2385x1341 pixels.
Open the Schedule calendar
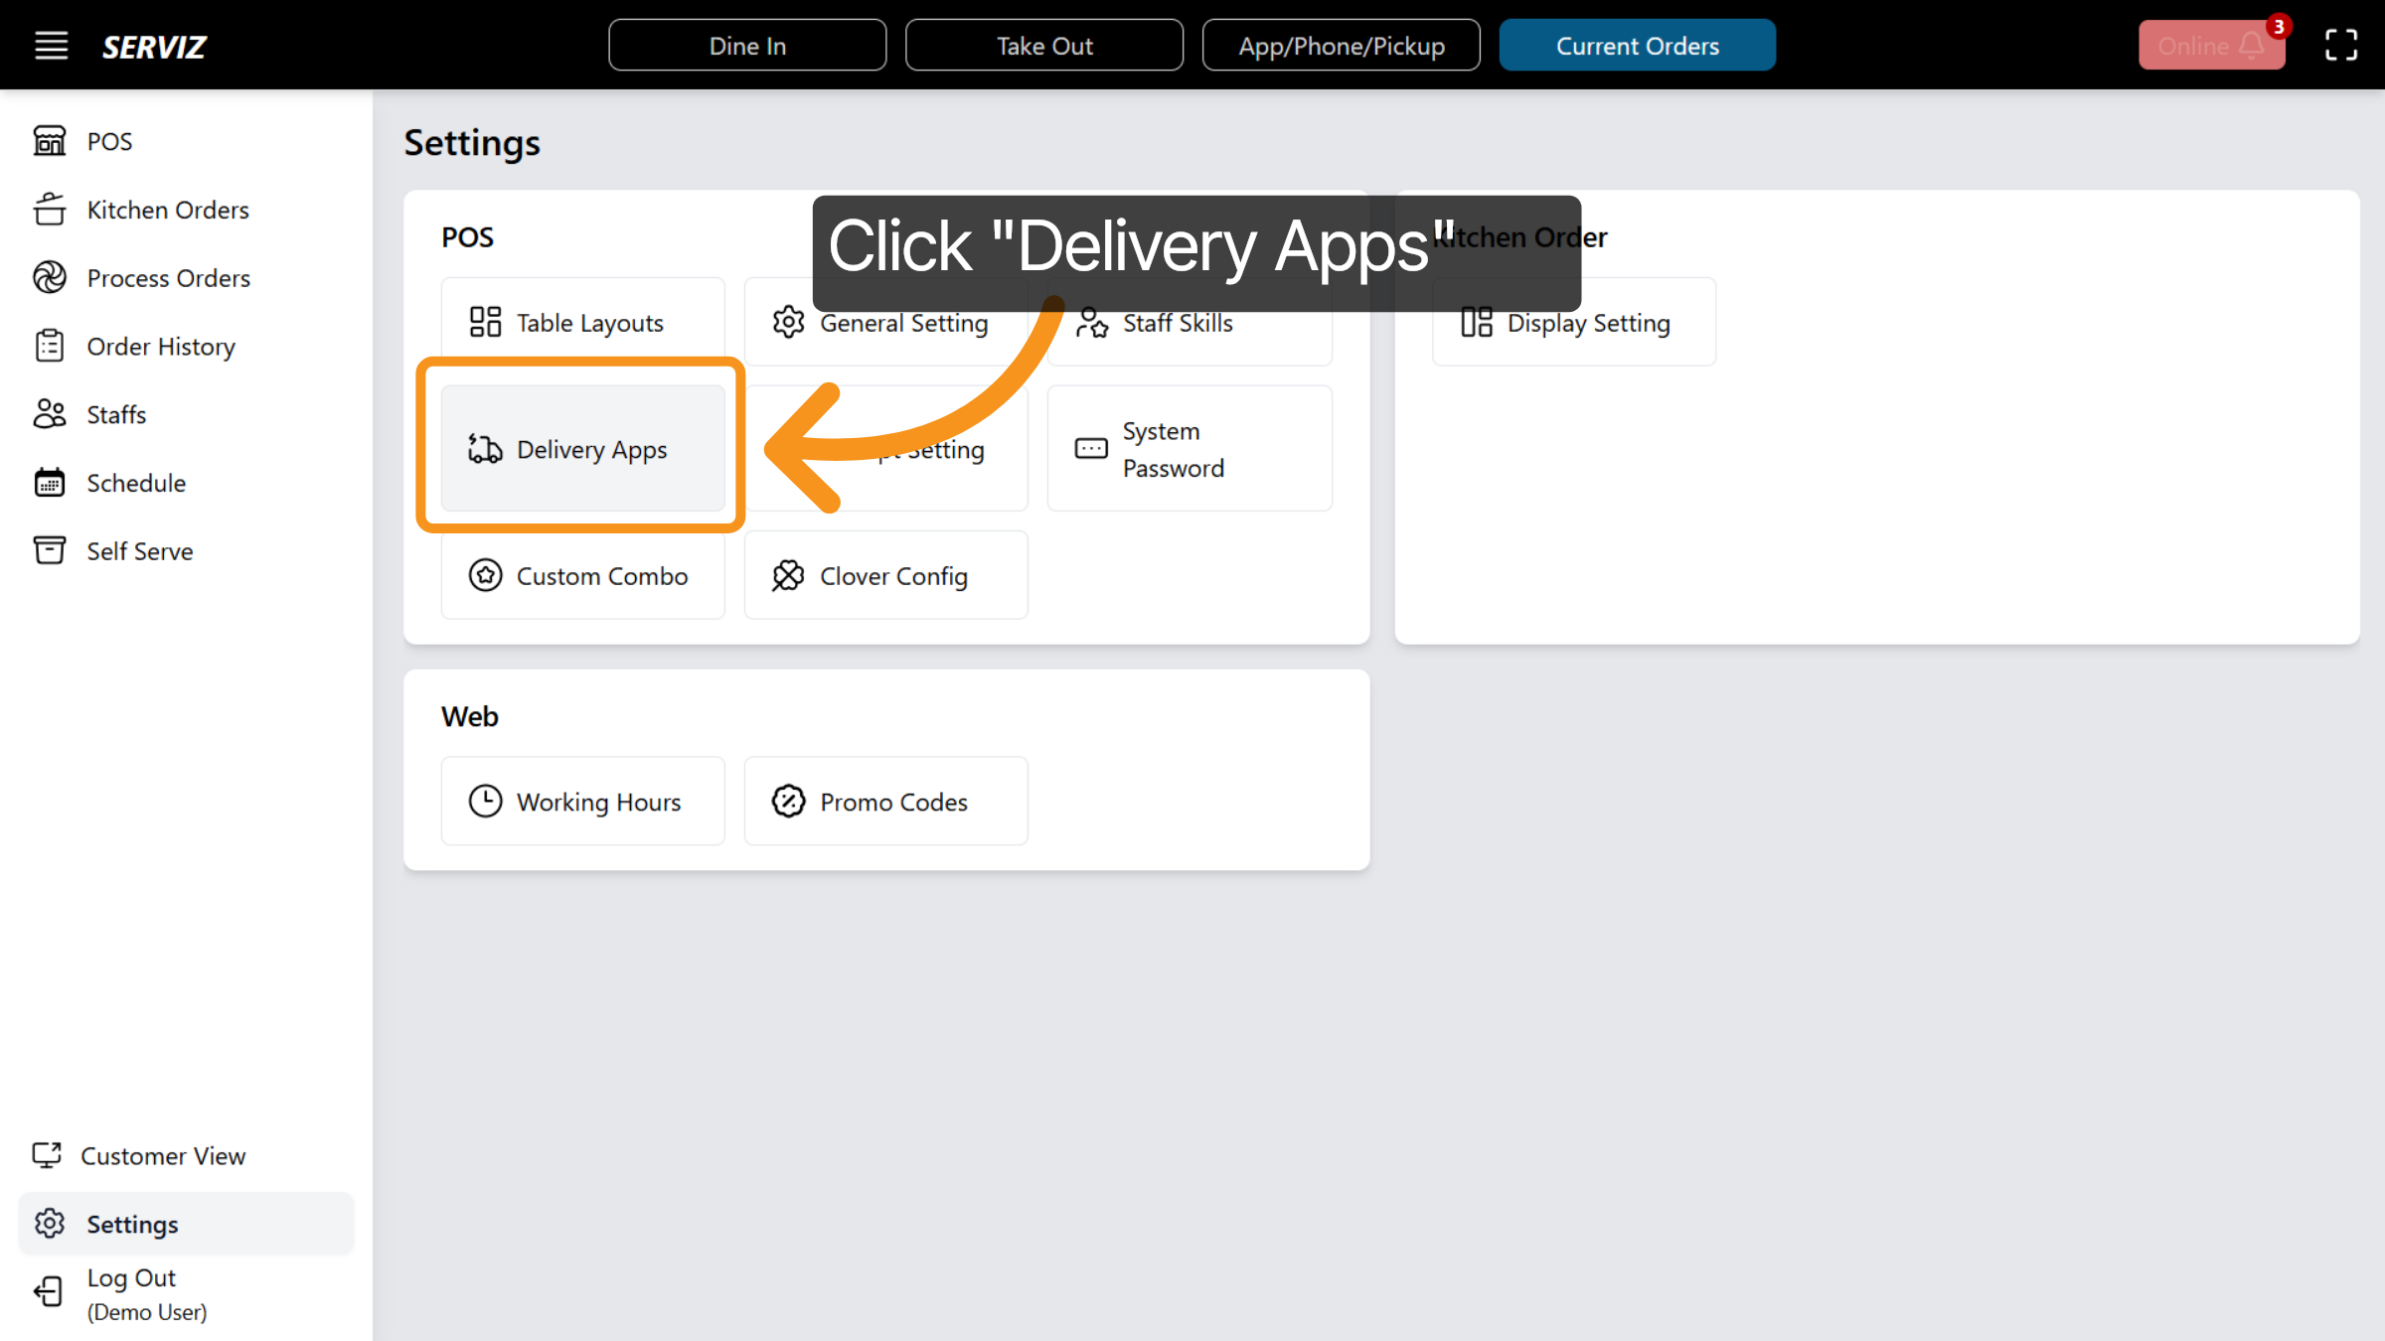click(134, 483)
